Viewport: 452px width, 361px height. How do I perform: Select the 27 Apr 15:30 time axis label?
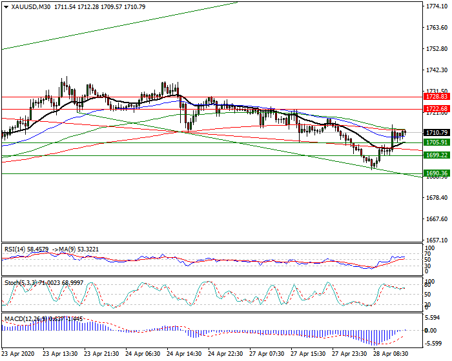pos(308,354)
